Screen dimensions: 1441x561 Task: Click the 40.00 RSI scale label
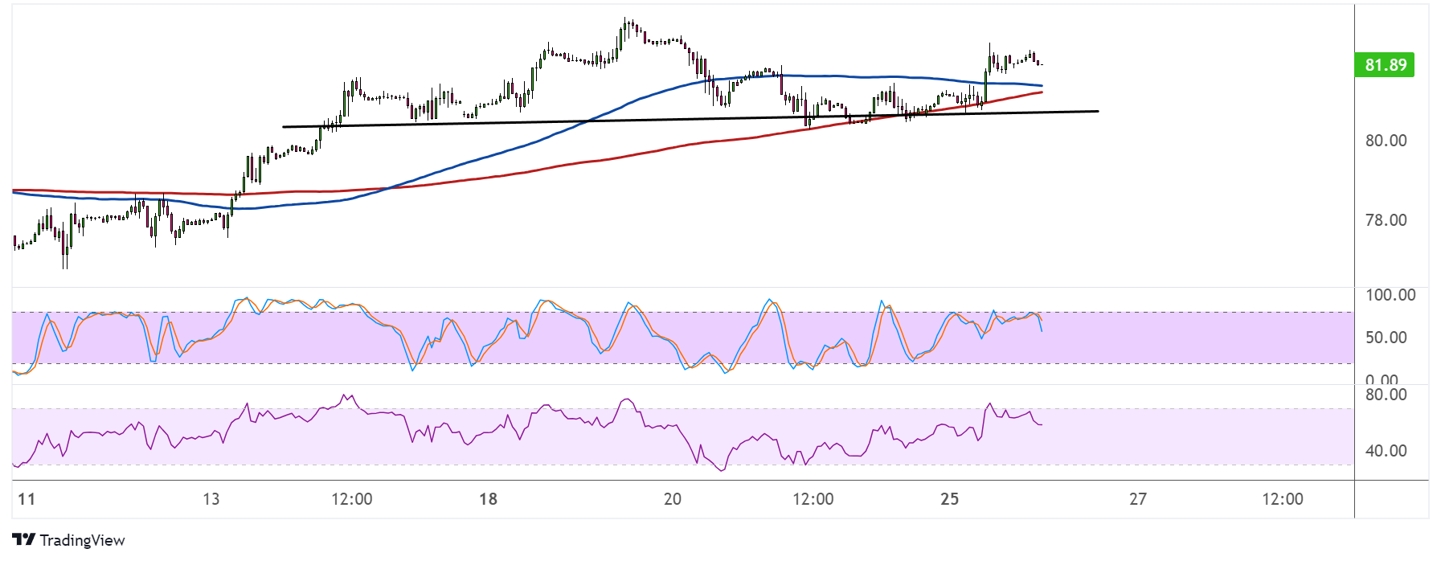click(1386, 451)
